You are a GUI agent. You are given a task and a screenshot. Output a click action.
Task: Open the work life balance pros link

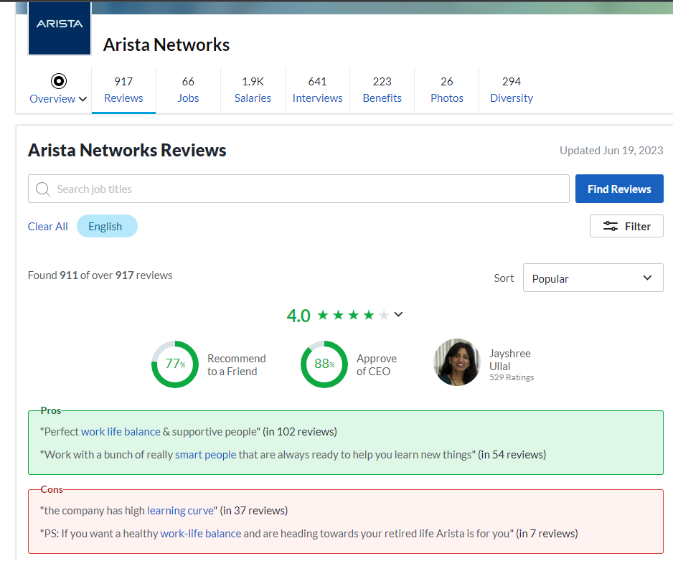click(121, 432)
